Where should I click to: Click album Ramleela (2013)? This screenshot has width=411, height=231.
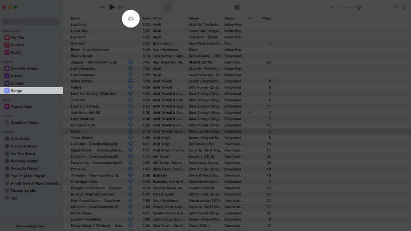pos(201,144)
